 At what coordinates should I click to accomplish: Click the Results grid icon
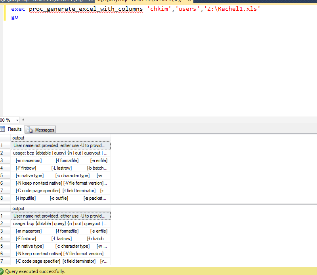[x=2, y=129]
